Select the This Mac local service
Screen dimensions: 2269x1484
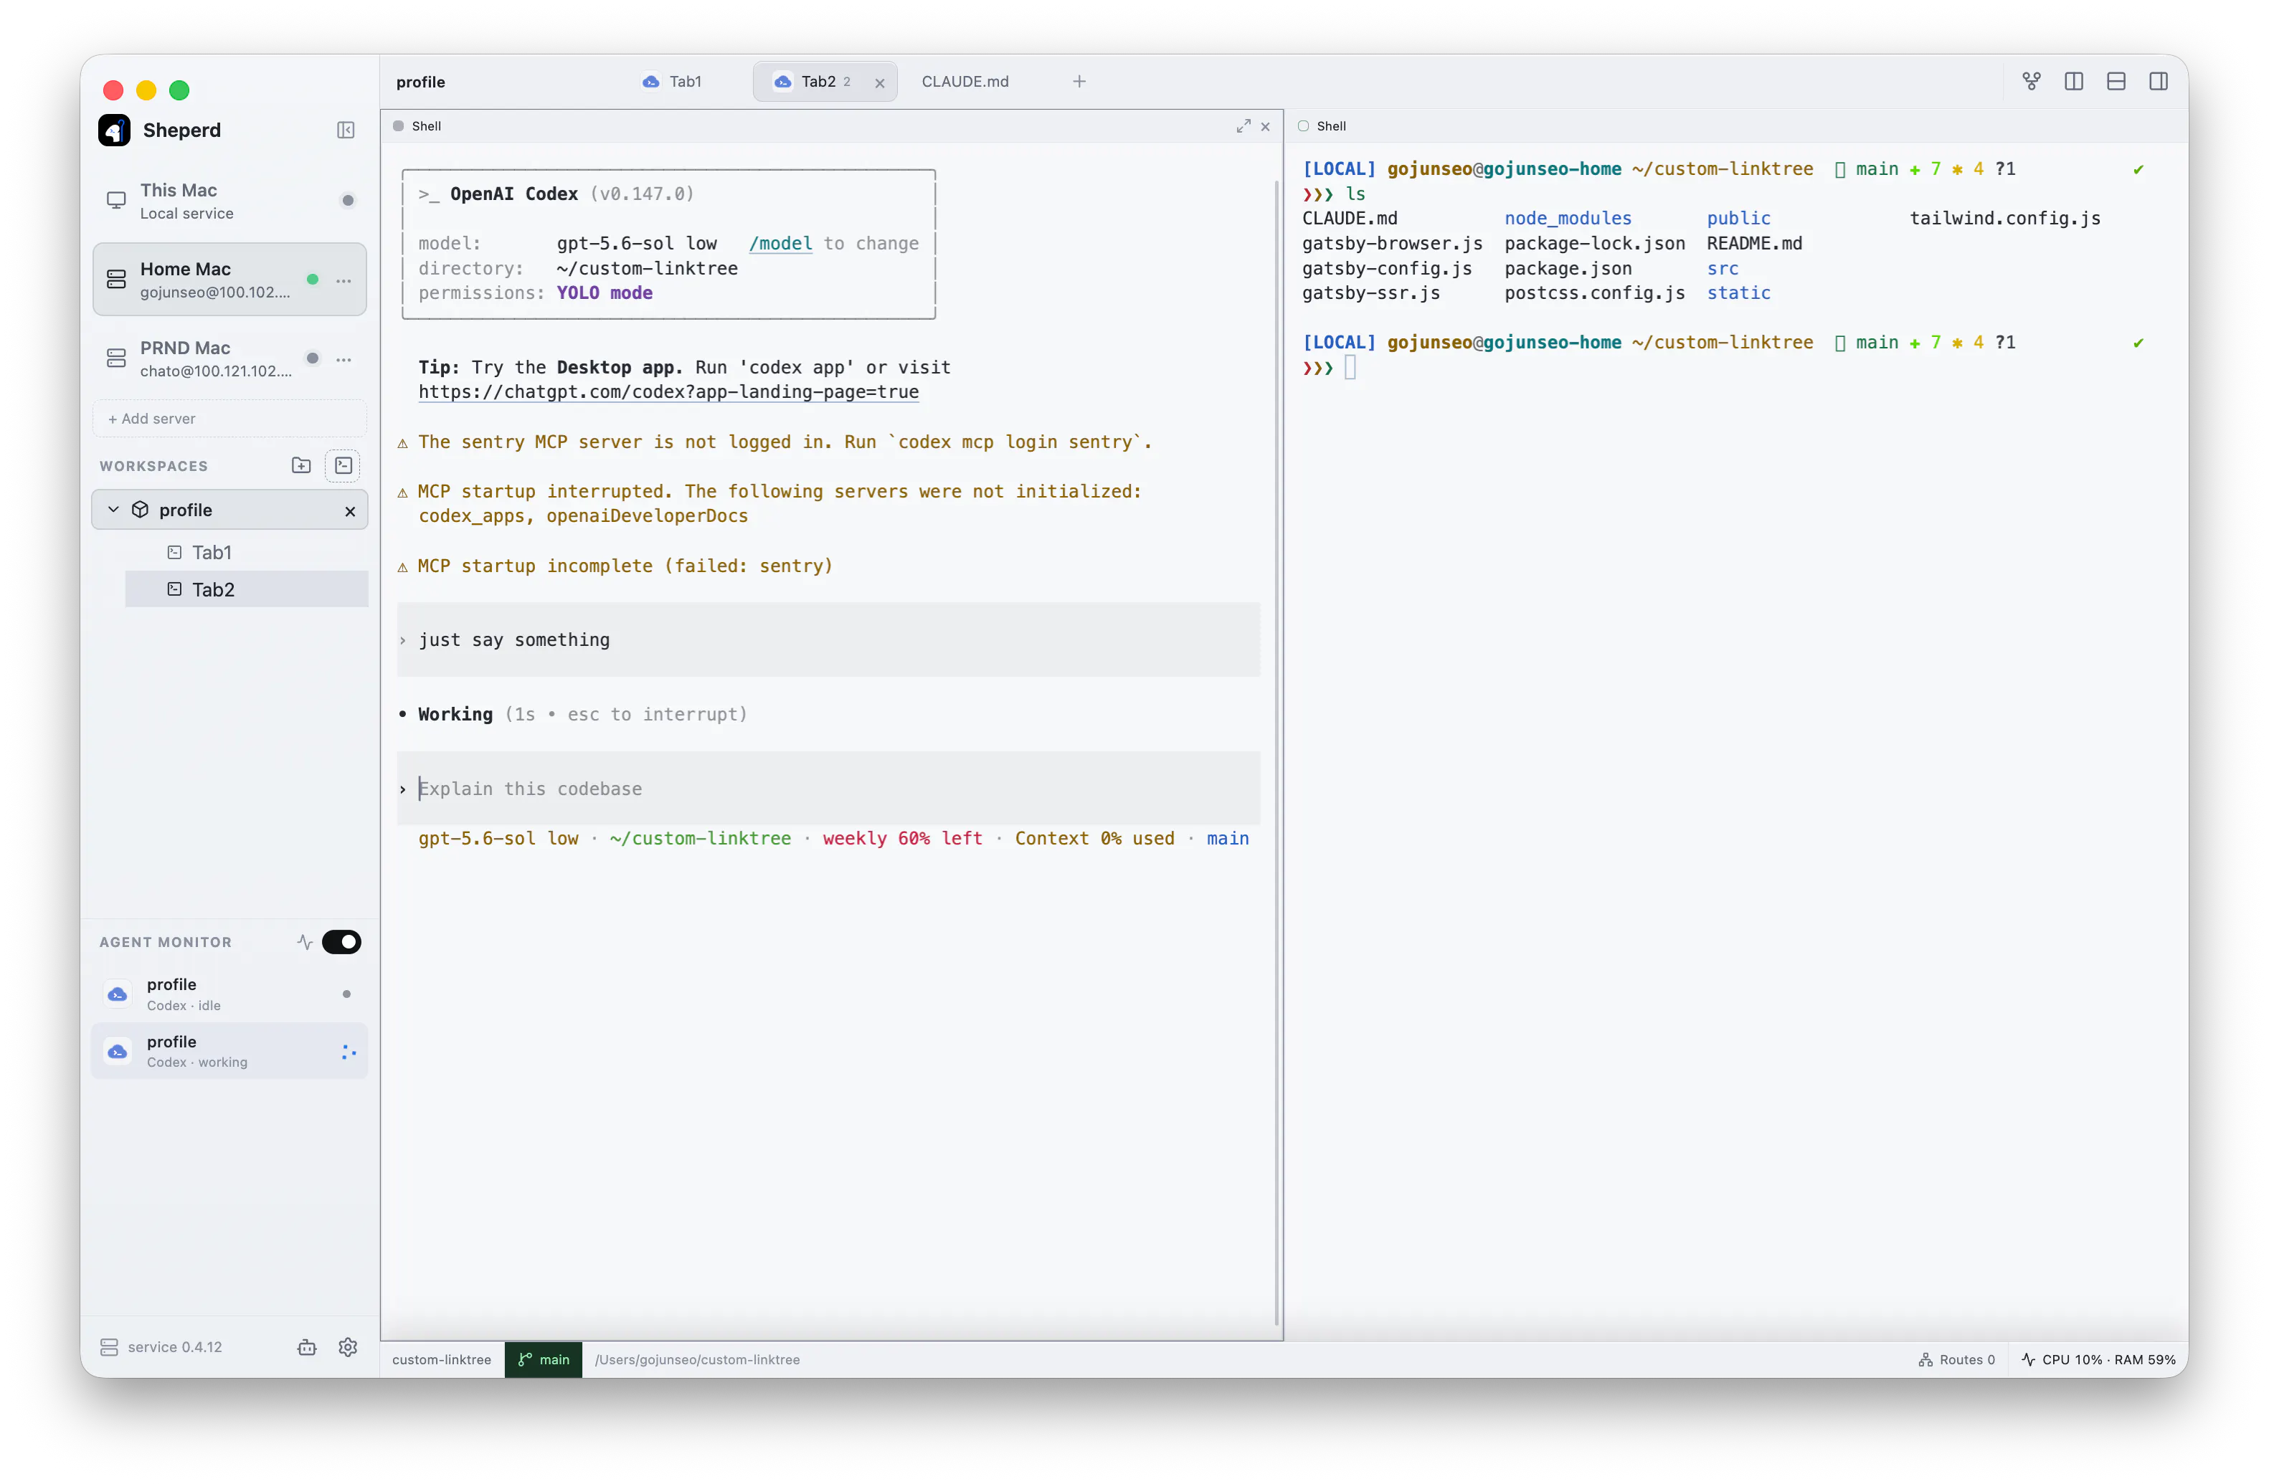coord(229,201)
